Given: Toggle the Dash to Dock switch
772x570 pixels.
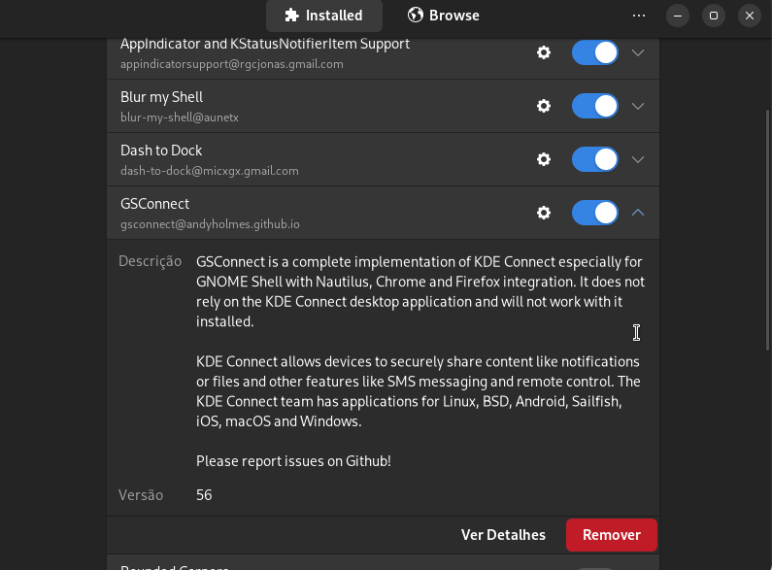Looking at the screenshot, I should coord(594,159).
